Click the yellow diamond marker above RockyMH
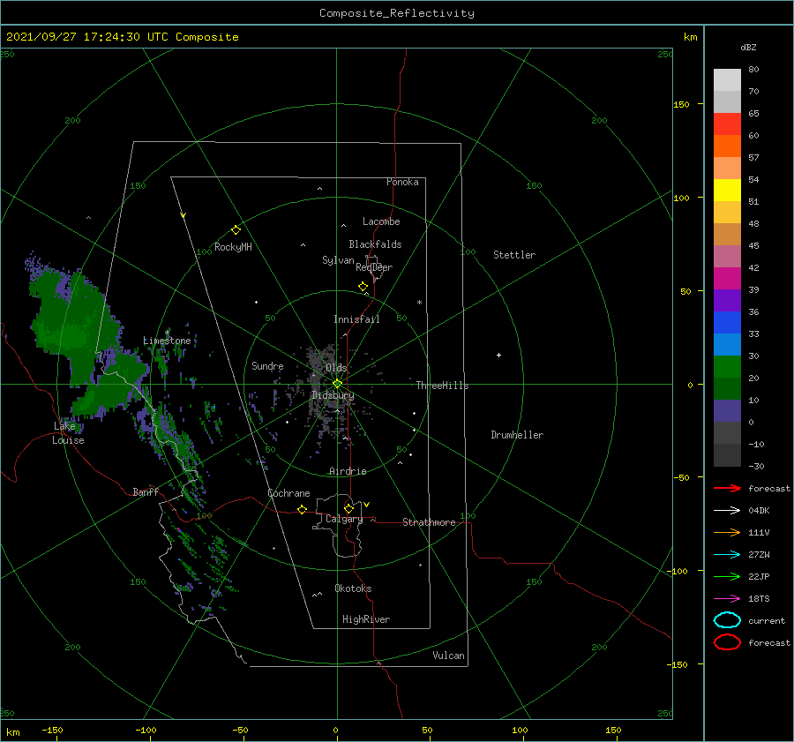Image resolution: width=794 pixels, height=742 pixels. pos(236,230)
